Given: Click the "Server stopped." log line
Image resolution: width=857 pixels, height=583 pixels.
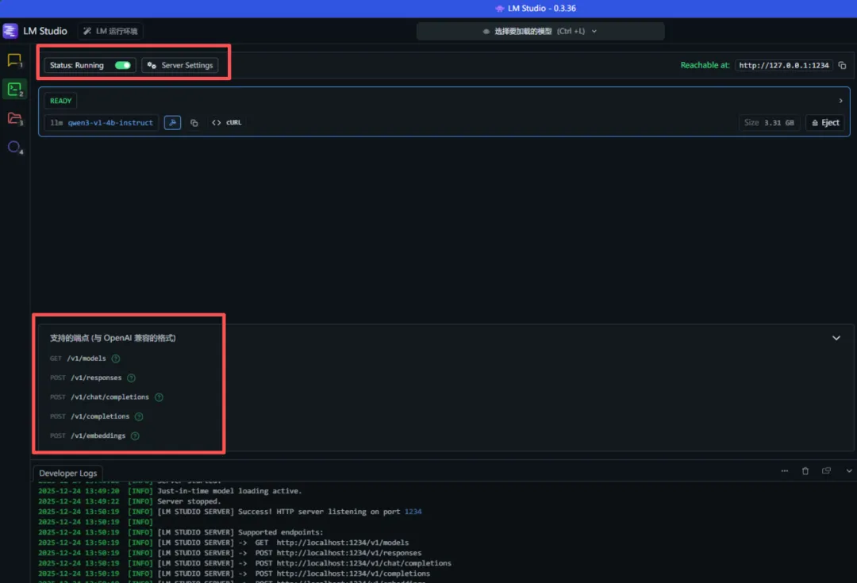Looking at the screenshot, I should 189,501.
